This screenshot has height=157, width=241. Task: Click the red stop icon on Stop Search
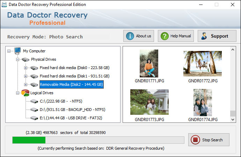pyautogui.click(x=195, y=140)
